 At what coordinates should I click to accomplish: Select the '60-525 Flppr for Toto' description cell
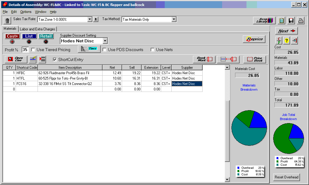coord(70,78)
